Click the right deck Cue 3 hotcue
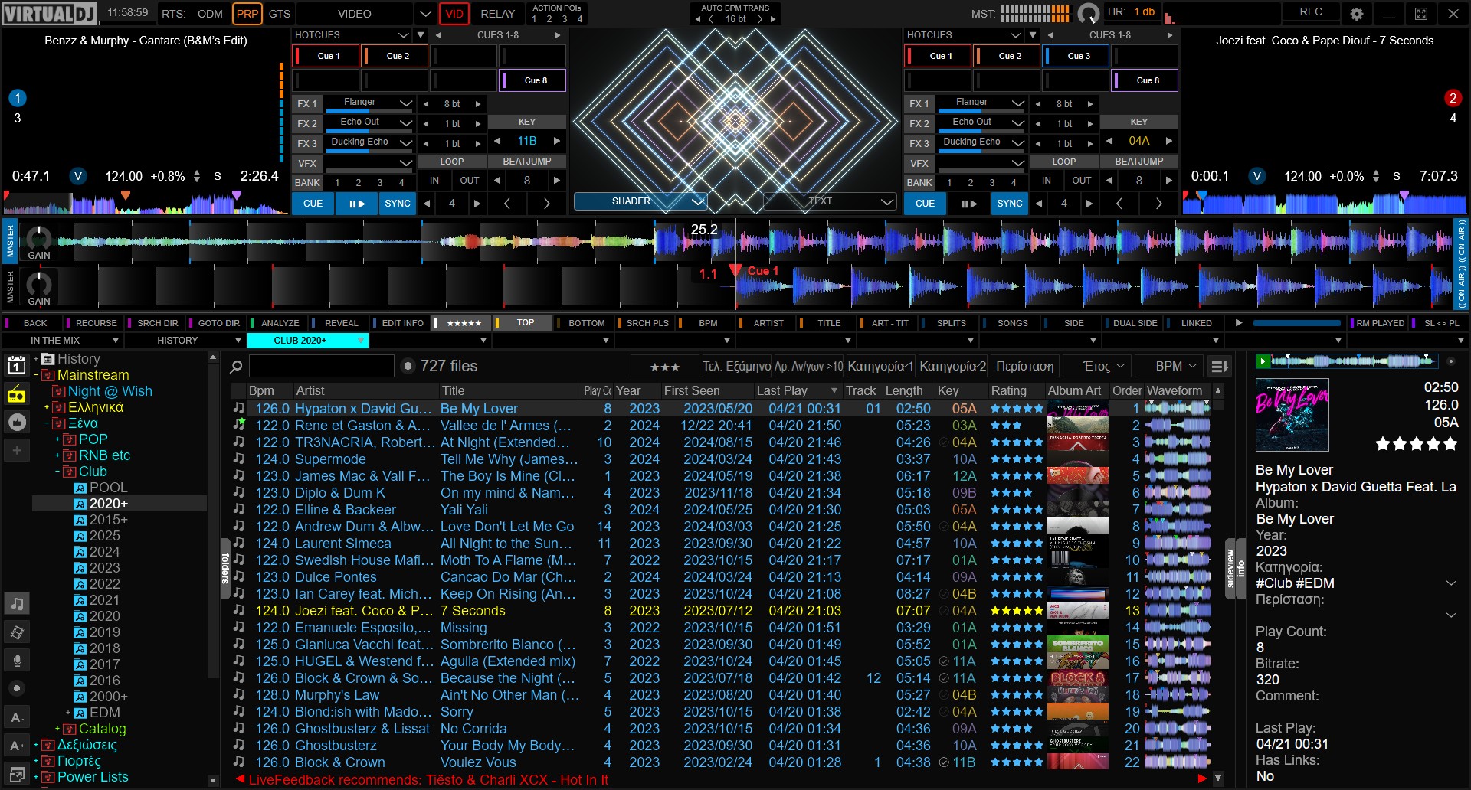This screenshot has height=790, width=1471. pos(1077,56)
